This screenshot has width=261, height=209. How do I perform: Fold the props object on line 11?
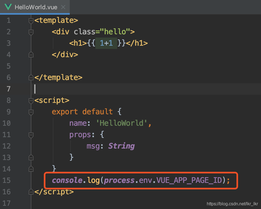click(31, 135)
